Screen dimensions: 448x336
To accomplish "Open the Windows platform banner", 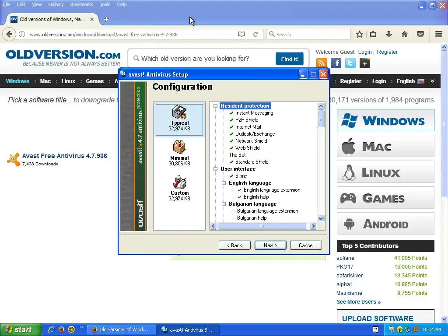I will [385, 120].
